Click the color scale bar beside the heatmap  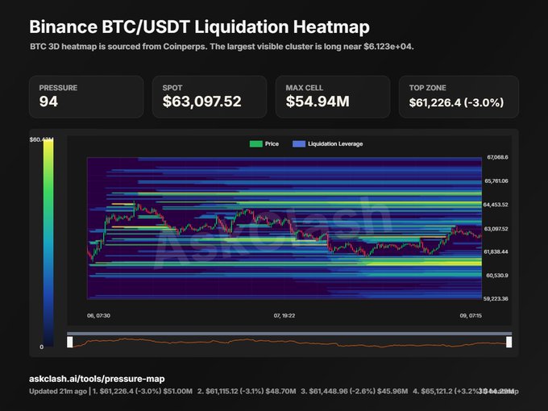pyautogui.click(x=48, y=243)
